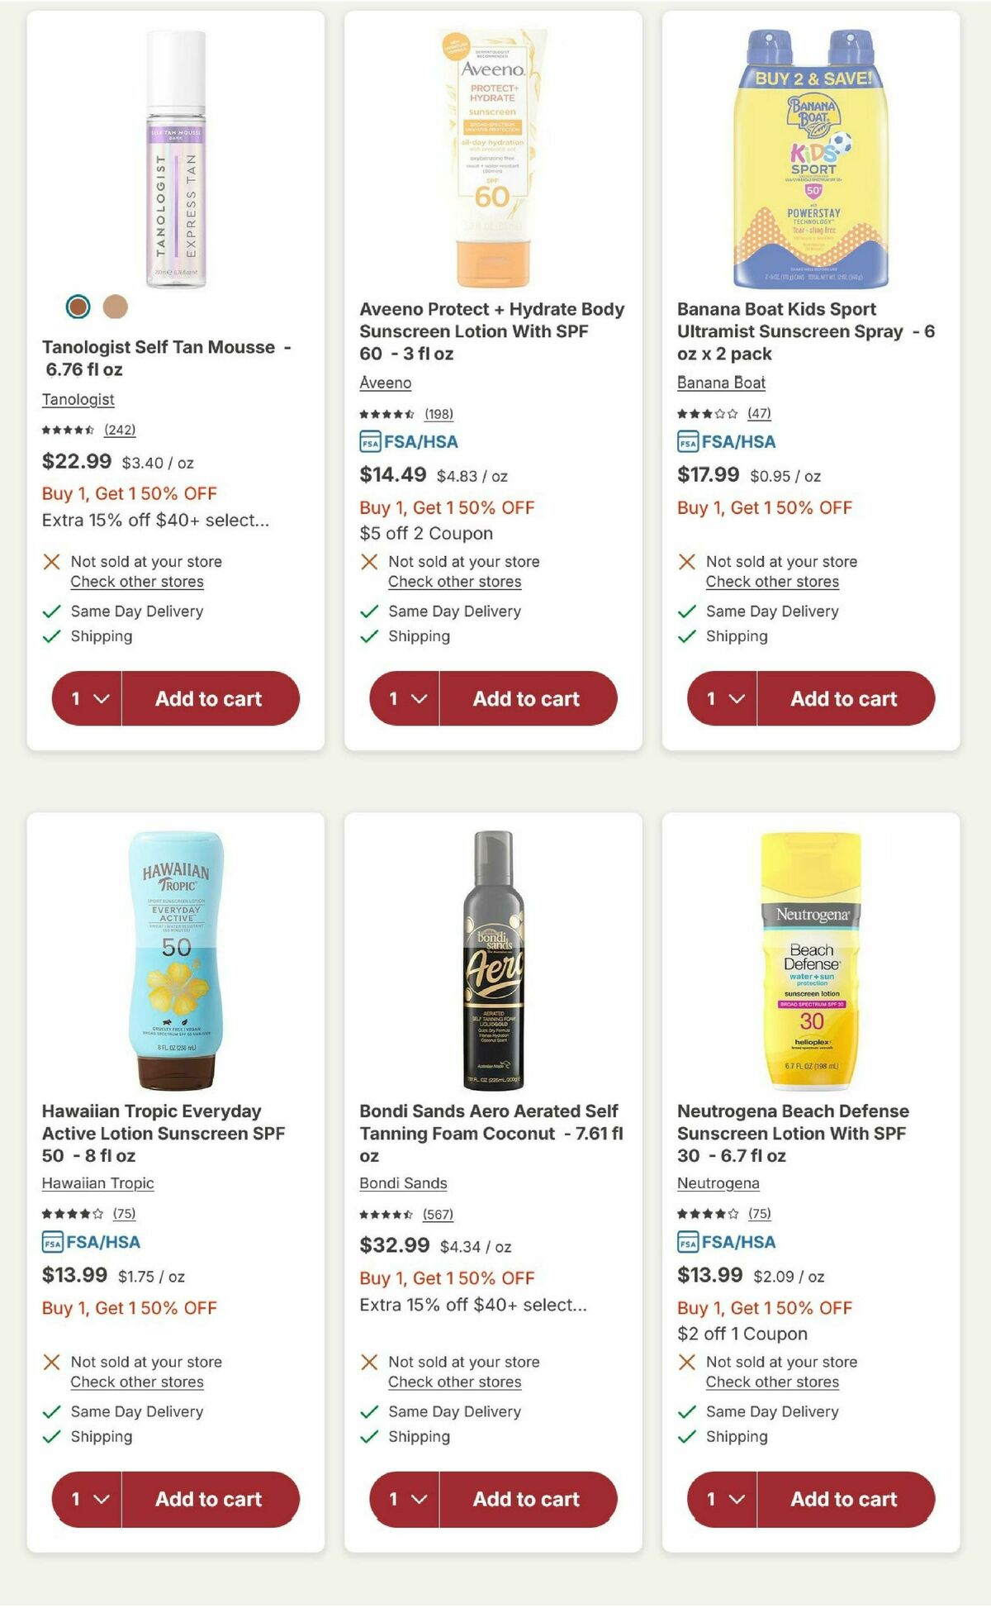This screenshot has height=1608, width=991.
Task: Click the Neutrogena brand link
Action: click(x=718, y=1183)
